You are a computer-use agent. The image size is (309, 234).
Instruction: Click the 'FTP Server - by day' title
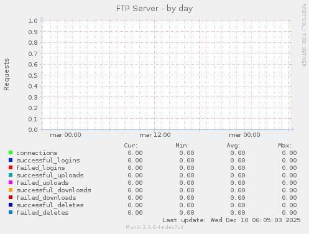tap(154, 9)
